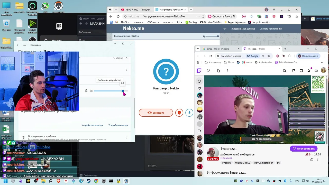Click the Общение category link
The image size is (329, 185).
click(x=226, y=158)
